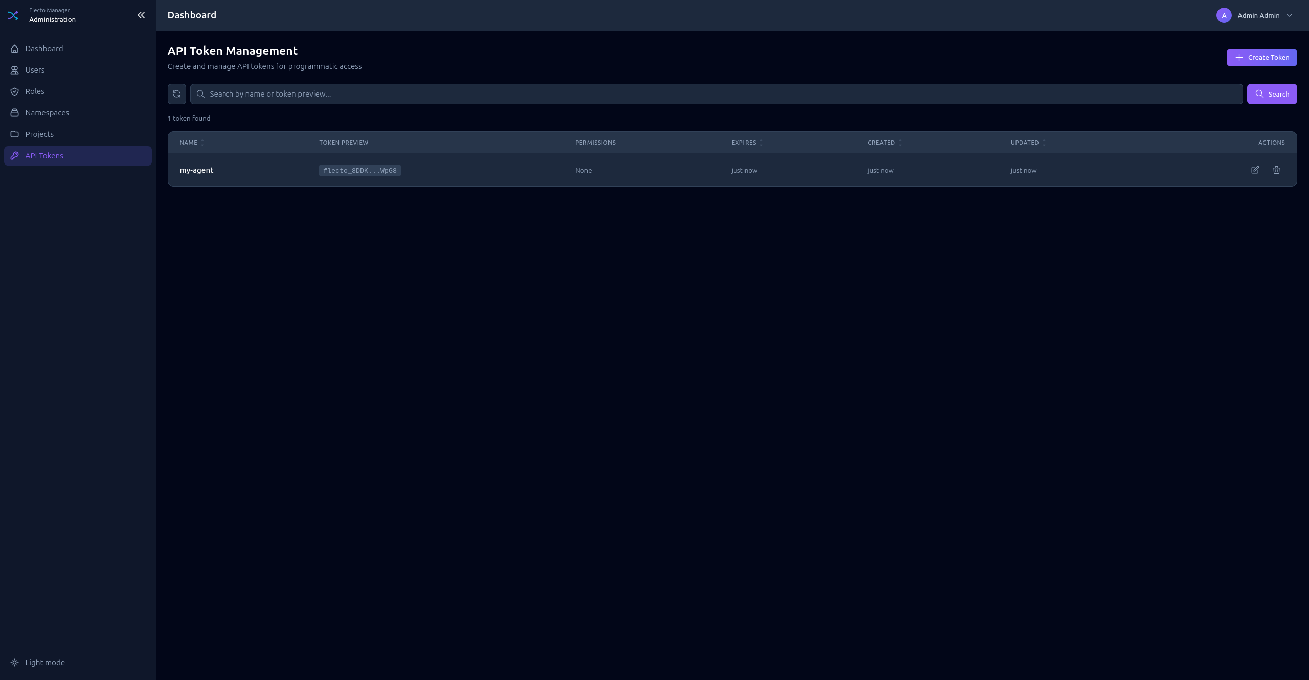1309x680 pixels.
Task: Click the Dashboard home icon
Action: pyautogui.click(x=15, y=49)
